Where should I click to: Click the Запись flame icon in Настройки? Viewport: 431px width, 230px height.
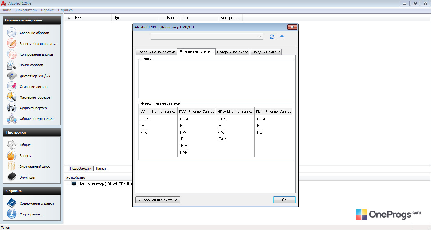pos(12,156)
